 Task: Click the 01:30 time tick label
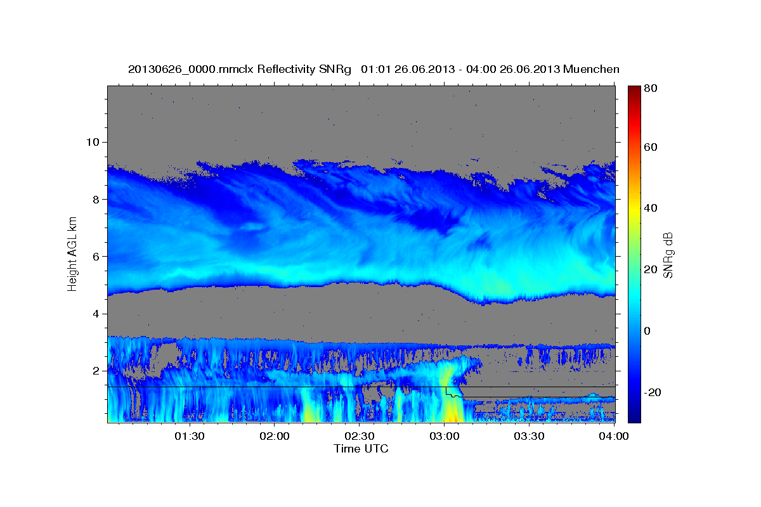189,436
